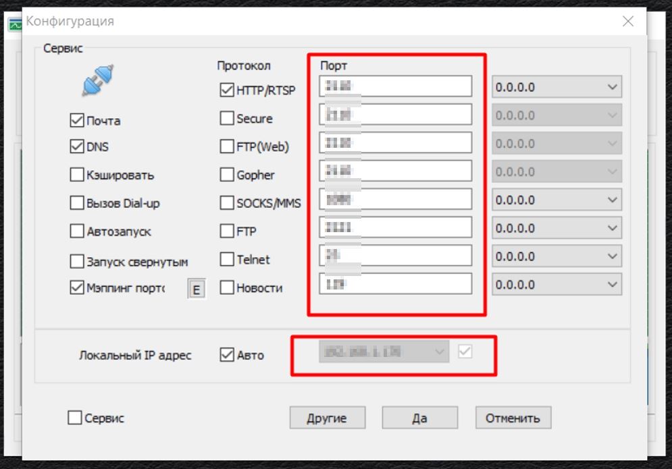
Task: Toggle the Мэппинг портов checkbox
Action: coord(77,288)
